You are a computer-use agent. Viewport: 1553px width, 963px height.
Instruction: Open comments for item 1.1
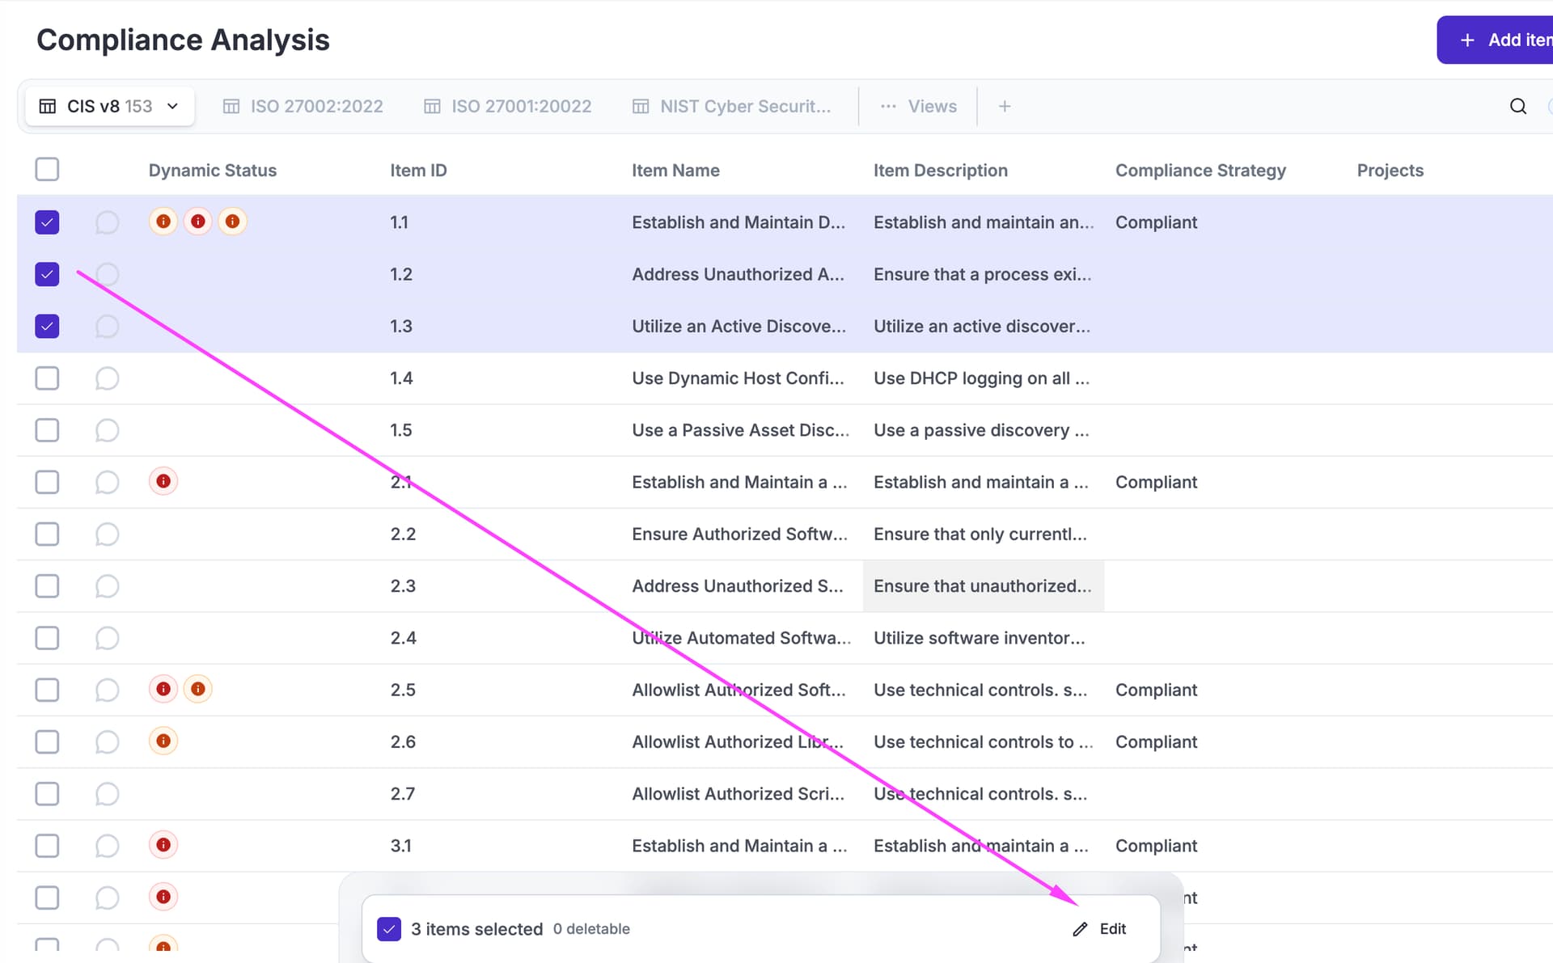pyautogui.click(x=107, y=222)
